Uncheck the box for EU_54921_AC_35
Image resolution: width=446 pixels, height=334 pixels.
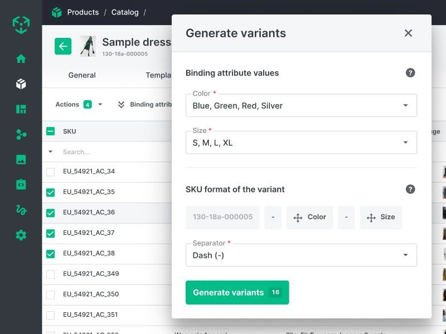[x=50, y=192]
